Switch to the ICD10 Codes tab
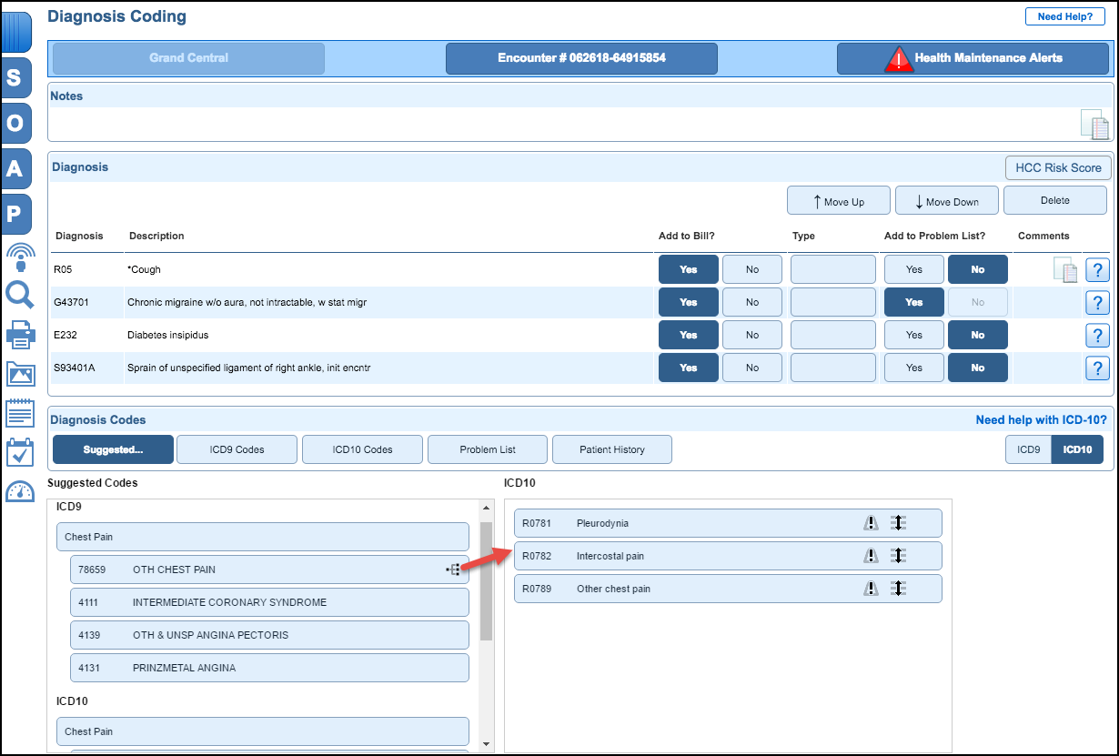1119x756 pixels. pos(362,449)
